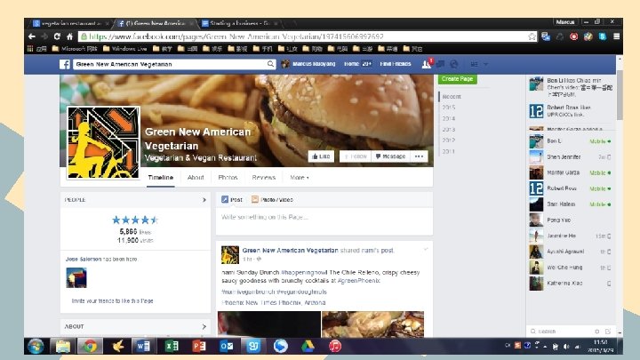The width and height of the screenshot is (640, 360).
Task: Click the Like button on the page
Action: point(321,156)
